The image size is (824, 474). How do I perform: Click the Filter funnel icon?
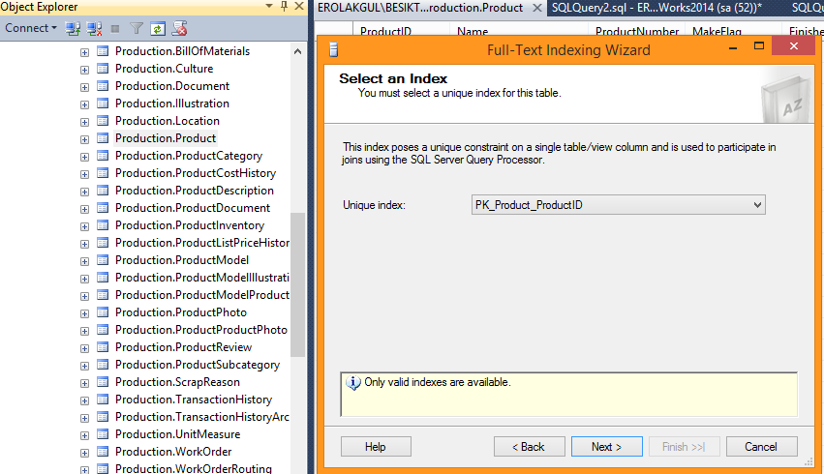(x=137, y=29)
